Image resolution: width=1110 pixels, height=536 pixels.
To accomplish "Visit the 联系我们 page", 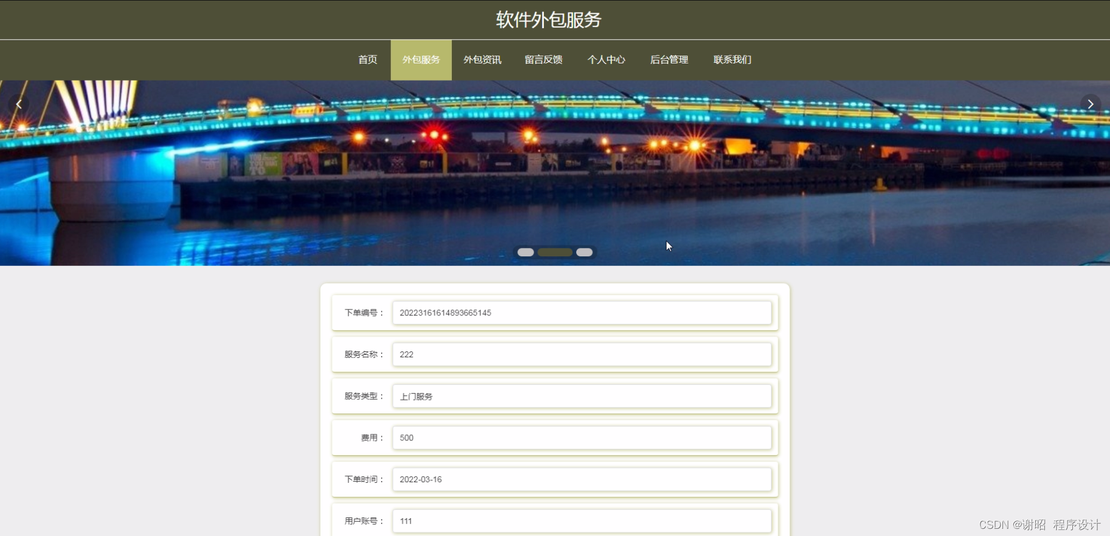I will [732, 60].
